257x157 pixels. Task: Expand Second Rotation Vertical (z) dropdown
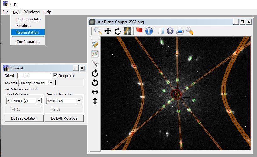(79, 101)
